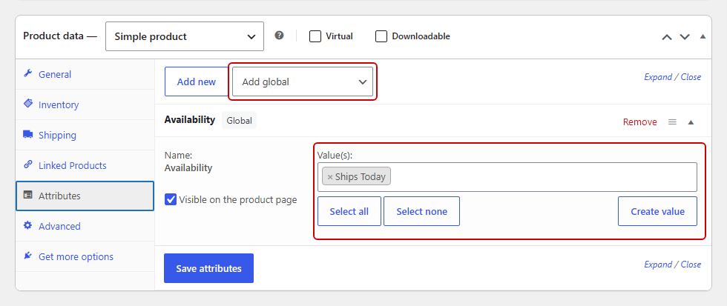The height and width of the screenshot is (306, 727).
Task: Click the Save attributes button
Action: (208, 268)
